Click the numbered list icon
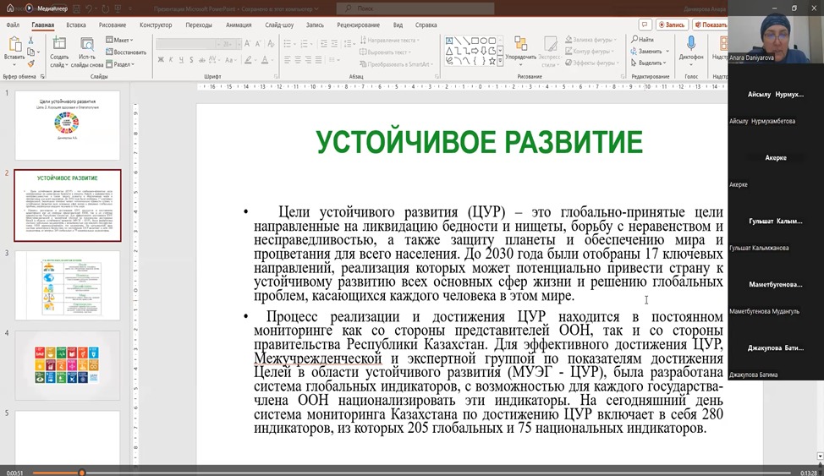The image size is (824, 476). tap(305, 44)
